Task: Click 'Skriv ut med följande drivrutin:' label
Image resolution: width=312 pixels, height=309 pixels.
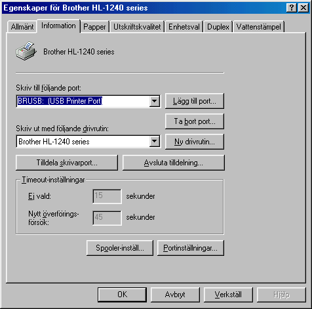Action: point(62,129)
